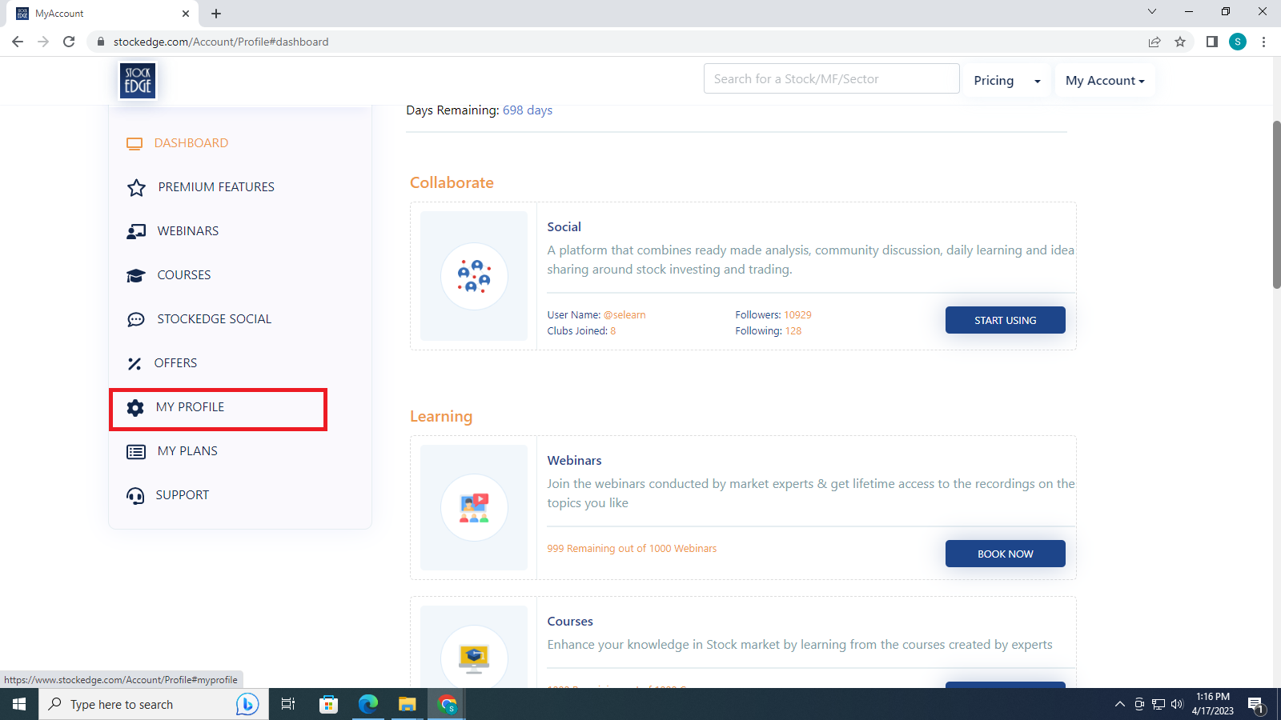Click the Premium Features star icon
1281x720 pixels.
pos(136,187)
